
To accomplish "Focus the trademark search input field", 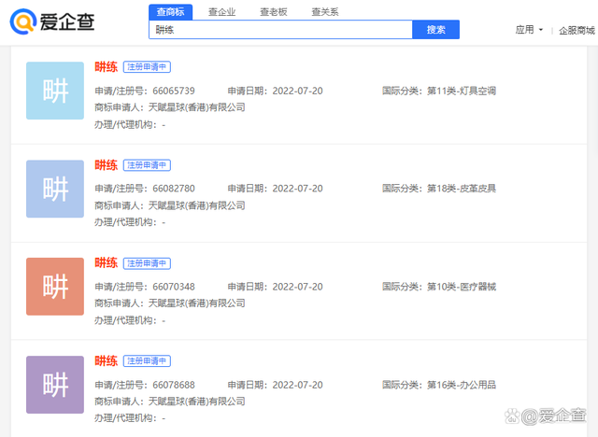I will (x=280, y=30).
